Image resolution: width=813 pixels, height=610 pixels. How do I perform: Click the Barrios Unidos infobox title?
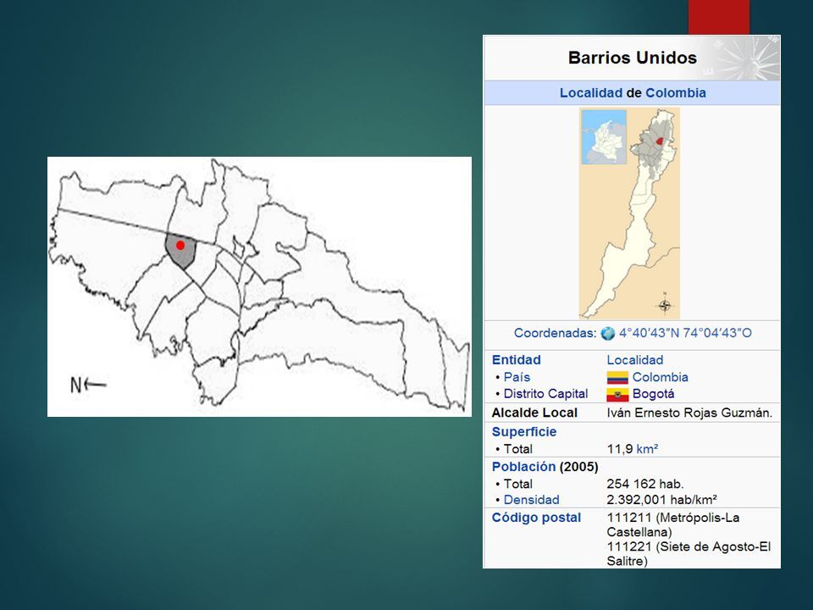[633, 58]
